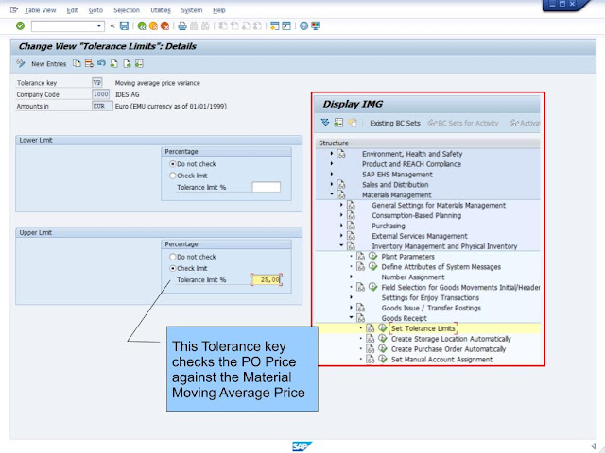
Task: Click the green Back icon
Action: 142,25
